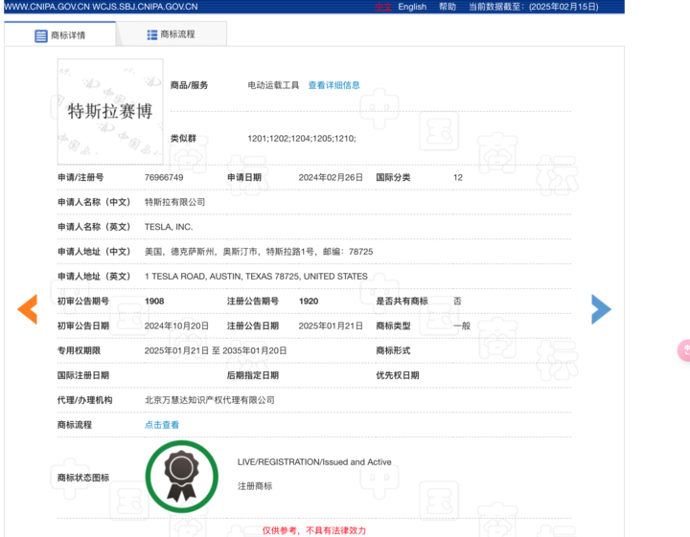Open the 商标详情 tab
Screen dimensions: 690x537
[59, 34]
